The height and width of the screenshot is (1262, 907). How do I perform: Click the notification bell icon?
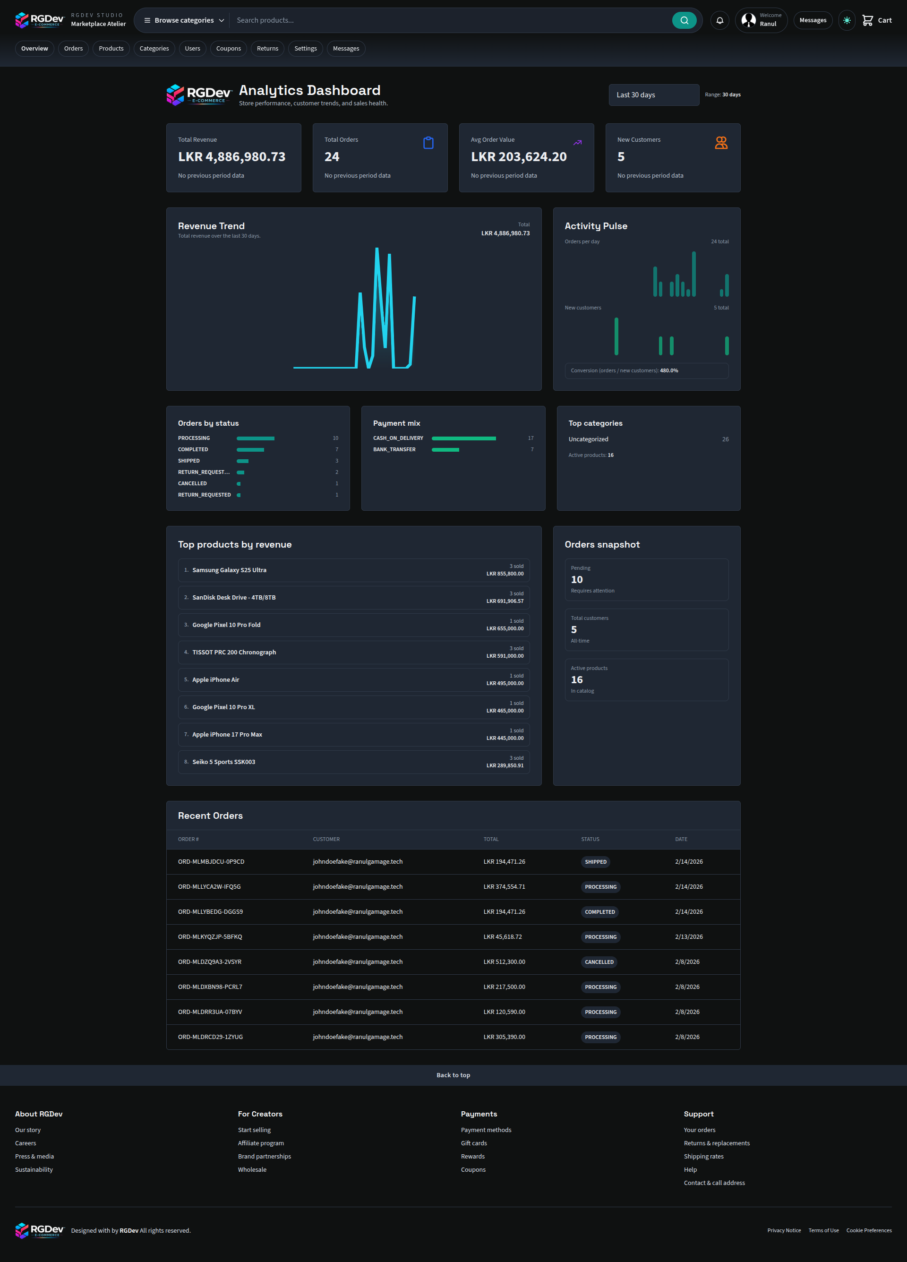point(719,20)
